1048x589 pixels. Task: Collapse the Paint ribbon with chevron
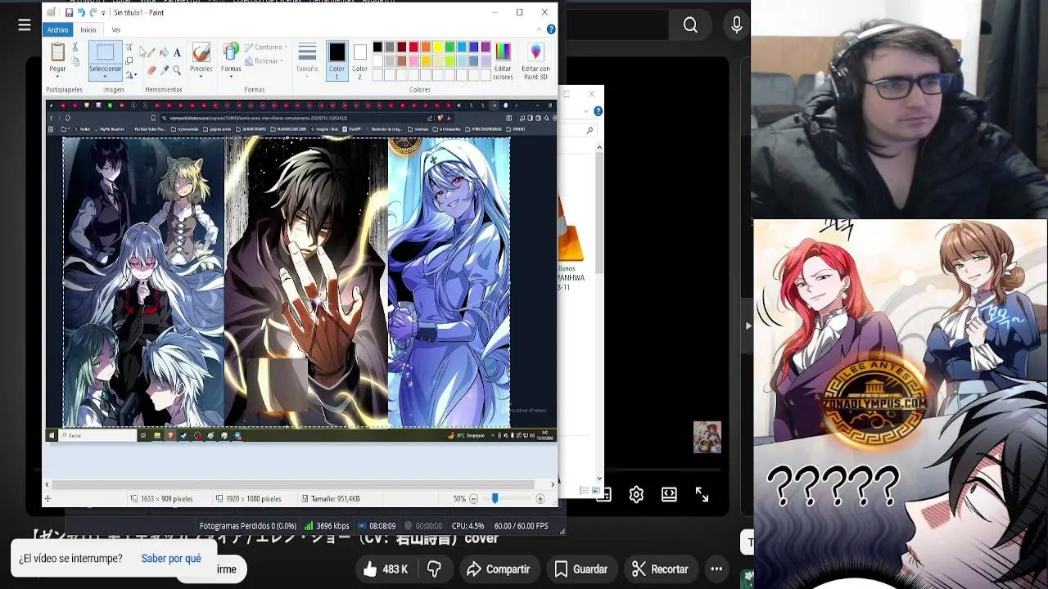pos(540,29)
